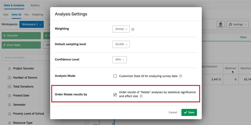Expand the Default sampling level 50,000 dropdown
Screen dimensions: 251x125
[x=121, y=44]
